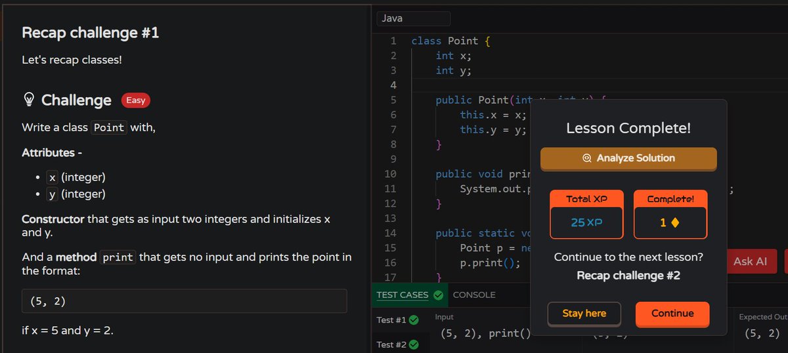788x353 pixels.
Task: Select Test #1 result row
Action: click(398, 320)
